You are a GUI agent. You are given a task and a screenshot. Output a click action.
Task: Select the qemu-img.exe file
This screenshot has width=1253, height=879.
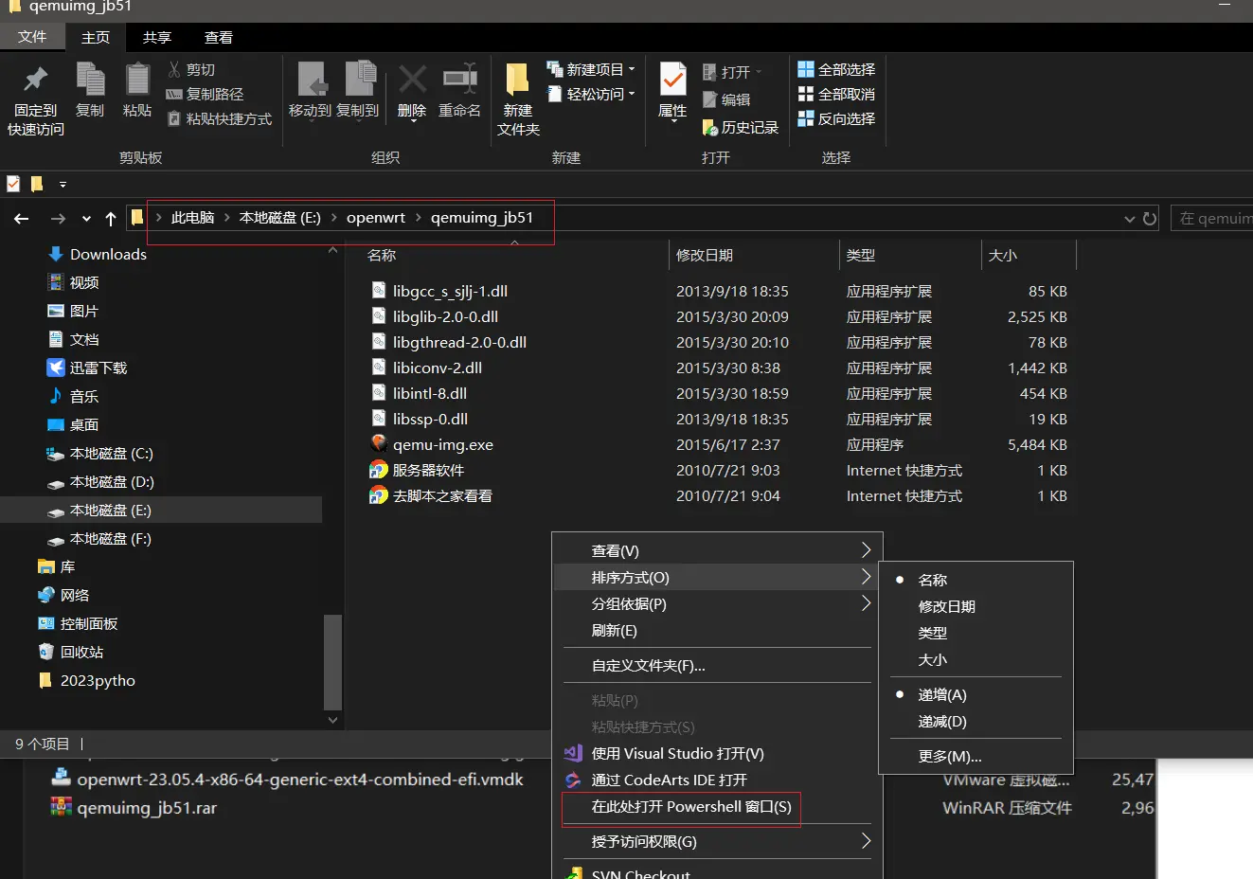(x=442, y=444)
